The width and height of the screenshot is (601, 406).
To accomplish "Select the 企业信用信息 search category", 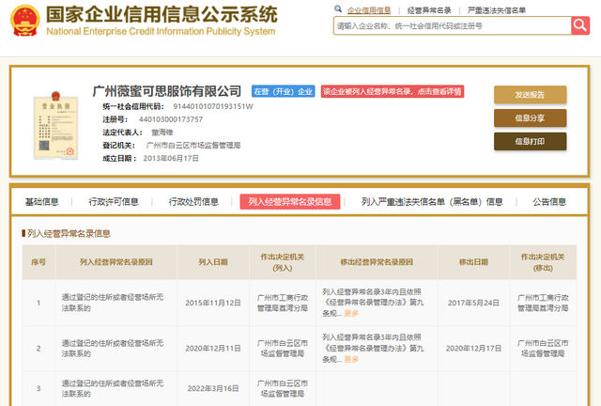I will click(x=369, y=10).
